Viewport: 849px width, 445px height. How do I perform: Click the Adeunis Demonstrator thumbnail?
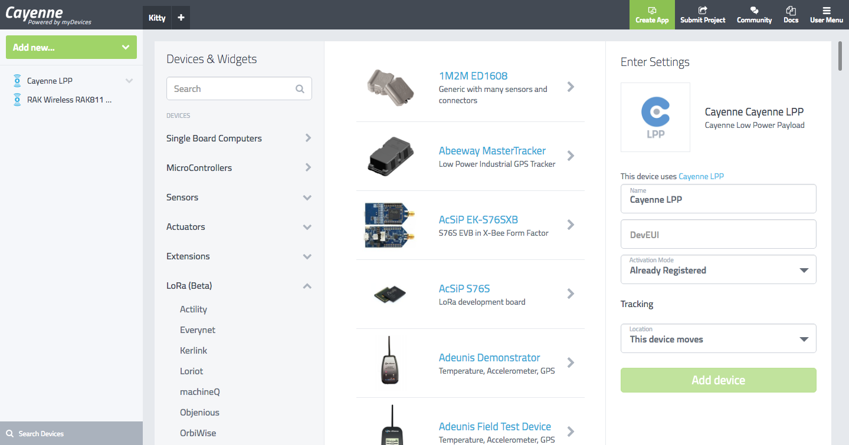[x=390, y=361]
